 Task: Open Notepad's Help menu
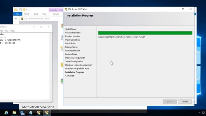[x=13, y=31]
